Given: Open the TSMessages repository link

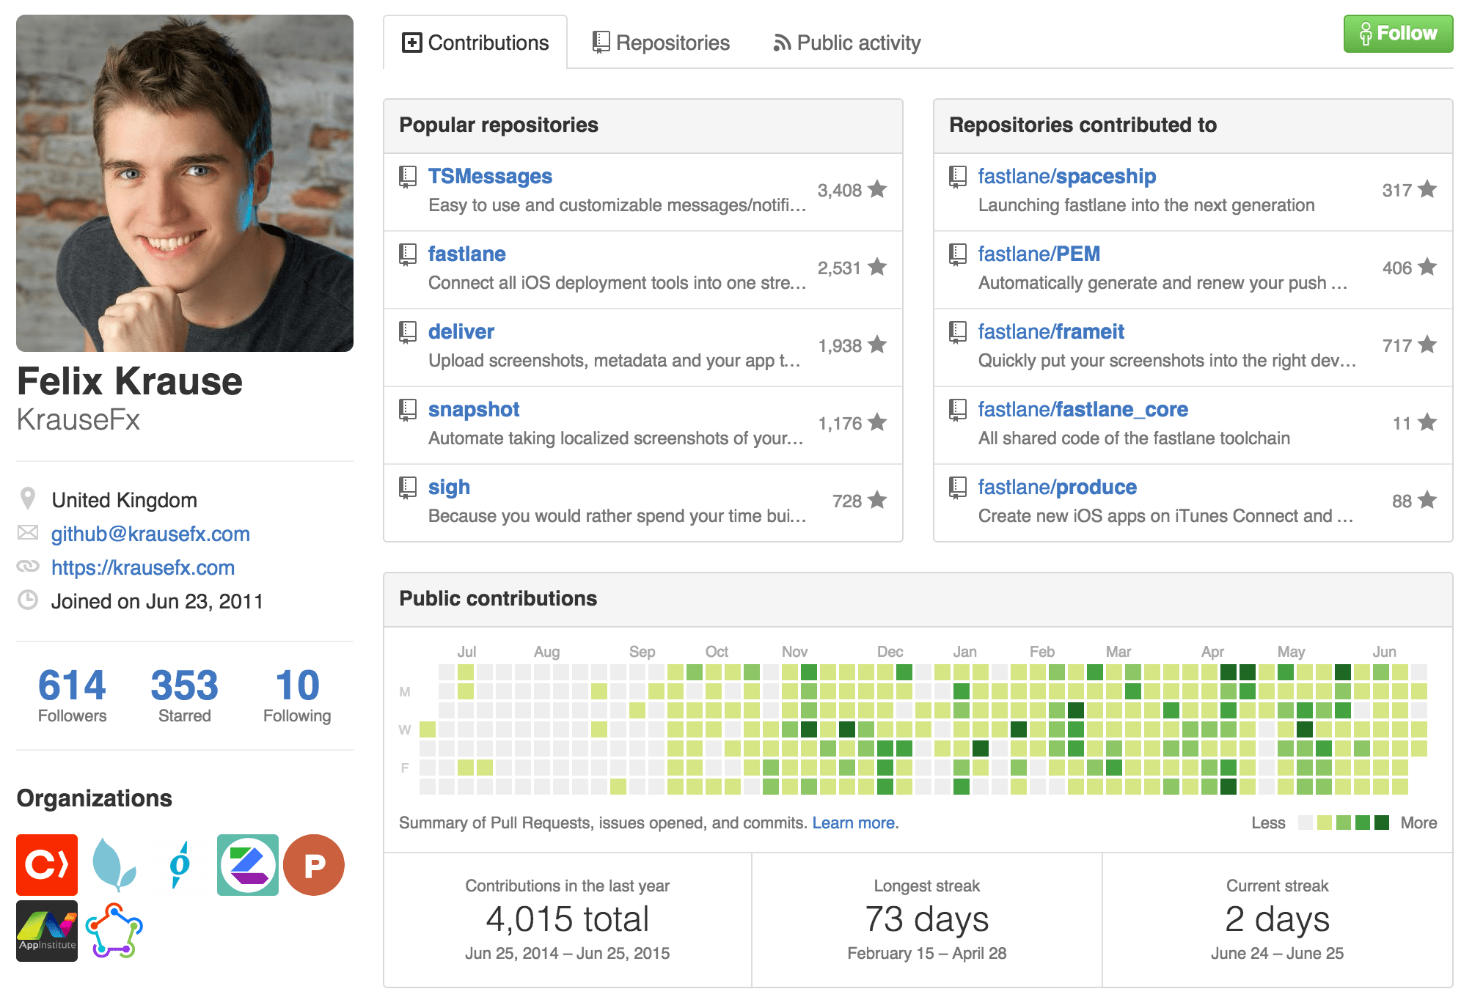Looking at the screenshot, I should click(490, 176).
